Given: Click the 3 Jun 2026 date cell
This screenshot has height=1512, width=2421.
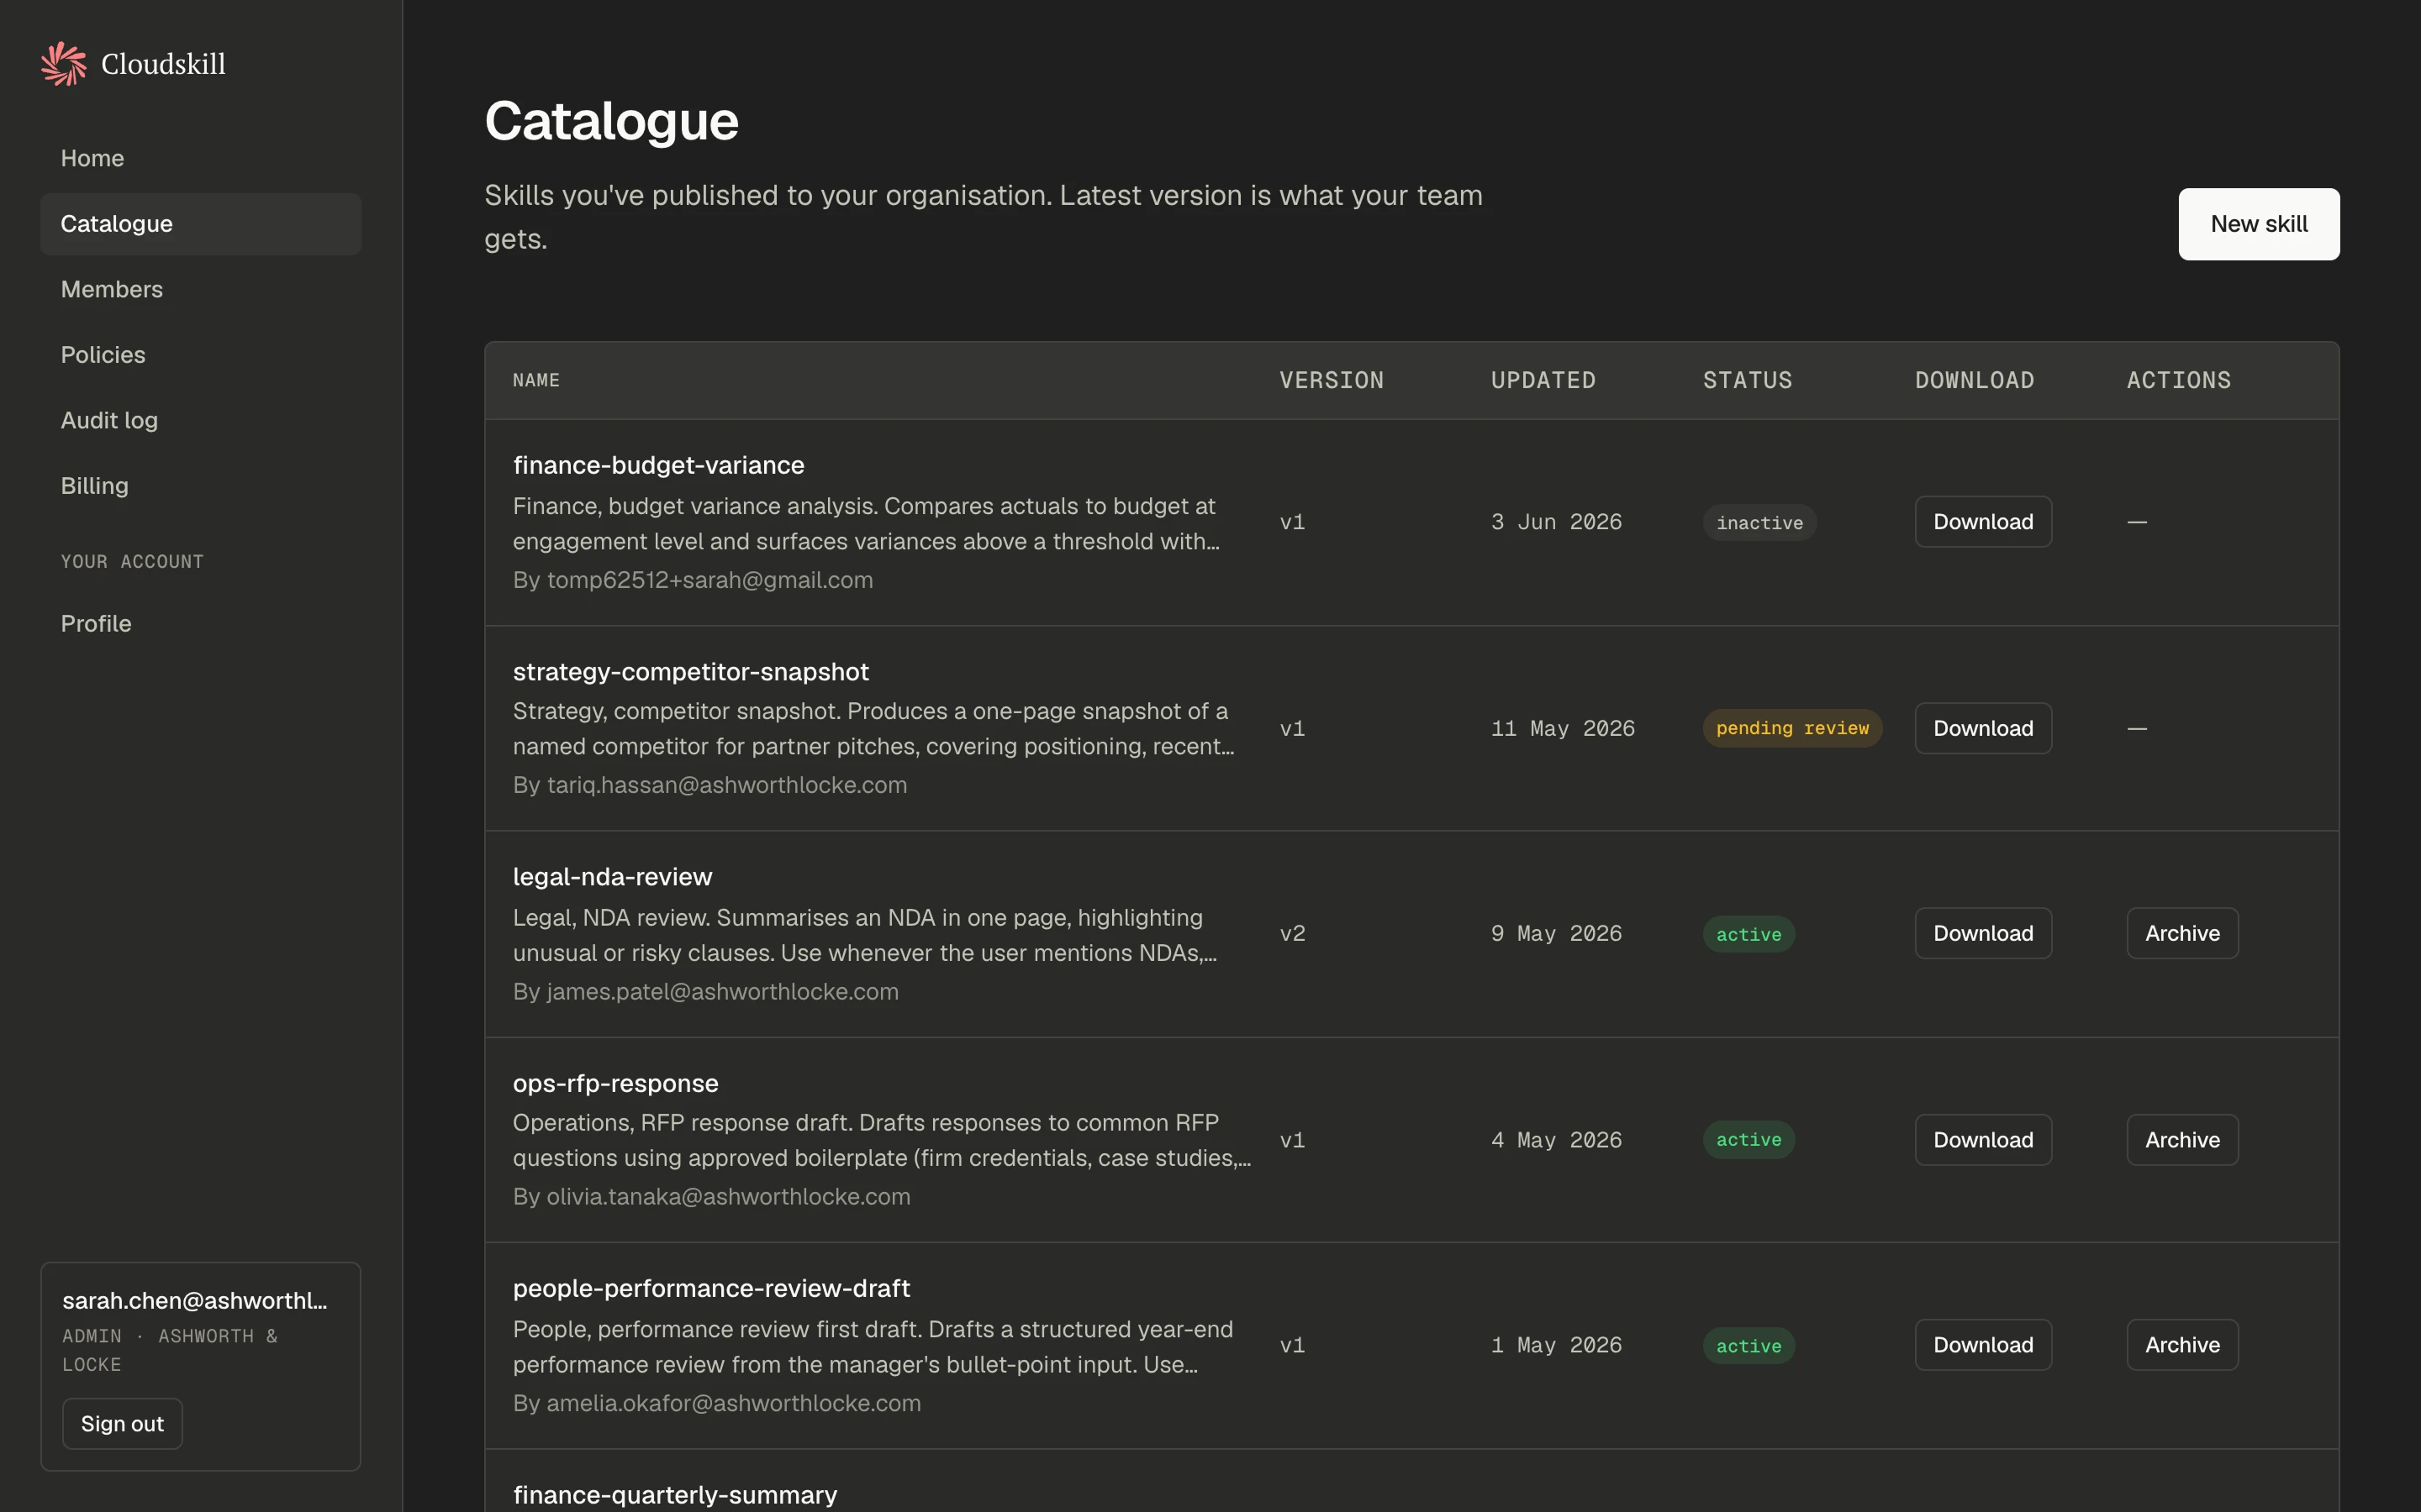Looking at the screenshot, I should [x=1556, y=522].
